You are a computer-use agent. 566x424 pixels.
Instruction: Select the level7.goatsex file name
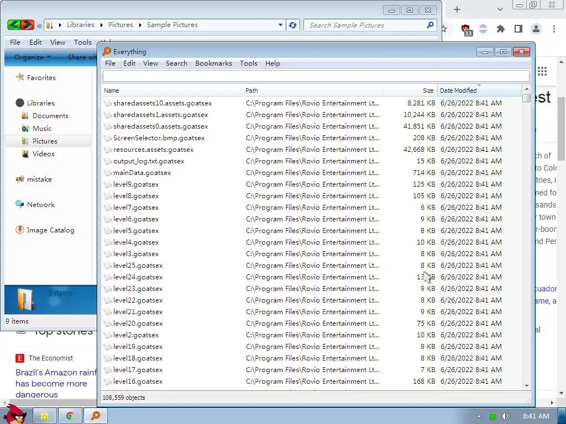(136, 208)
